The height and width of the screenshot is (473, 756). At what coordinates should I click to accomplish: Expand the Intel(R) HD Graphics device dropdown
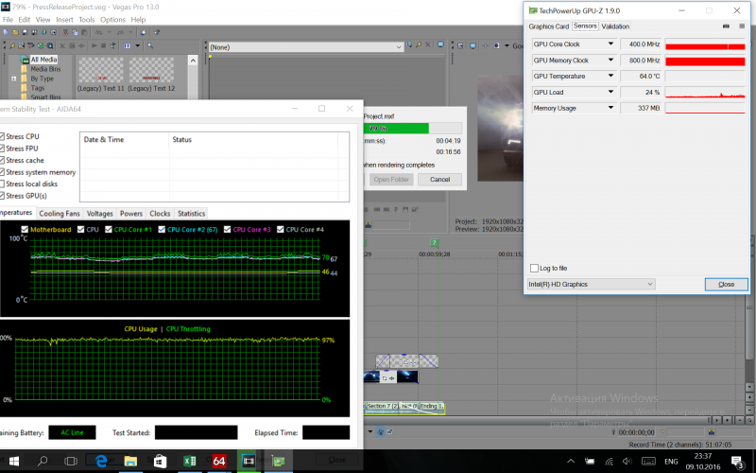(x=649, y=284)
